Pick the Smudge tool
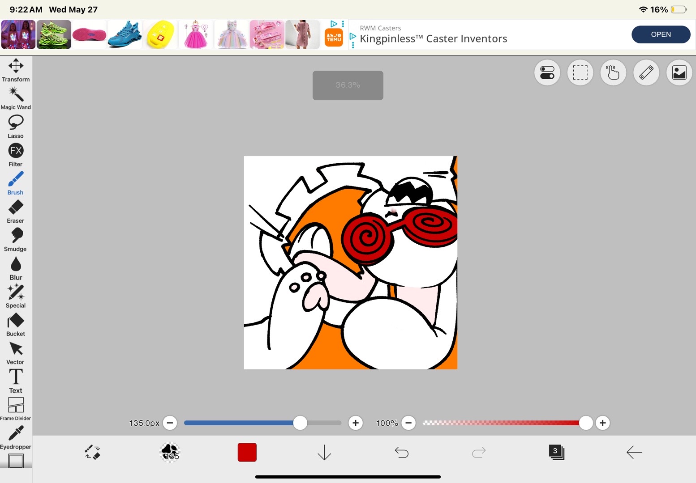 click(16, 240)
